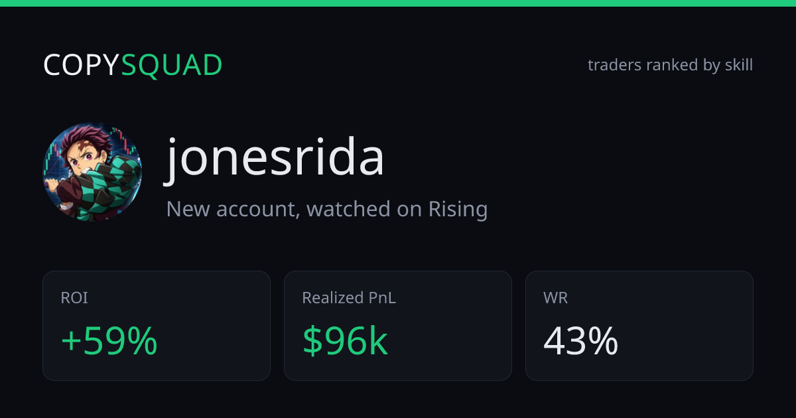Screen dimensions: 796x418
Task: Click the white COPY part of logo
Action: pyautogui.click(x=82, y=65)
